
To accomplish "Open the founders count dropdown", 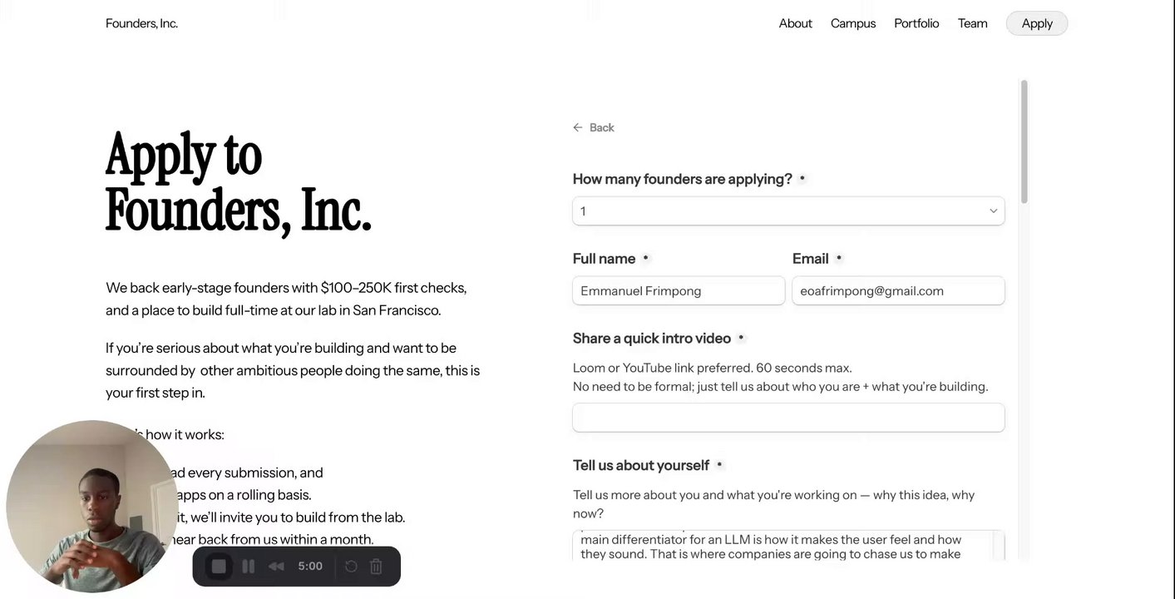I will coord(787,211).
